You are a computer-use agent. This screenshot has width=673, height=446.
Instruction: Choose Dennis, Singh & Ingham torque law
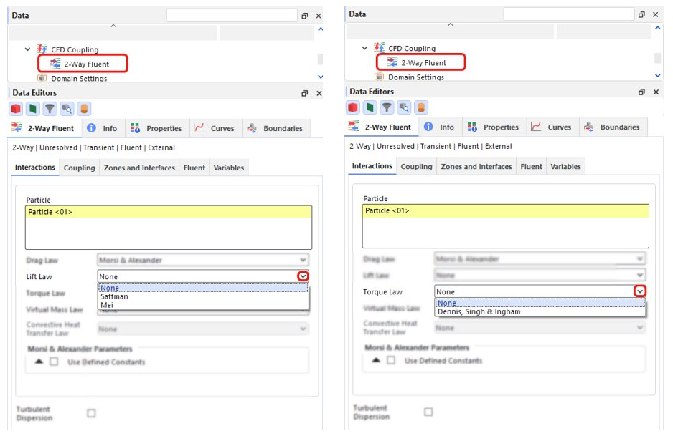click(x=479, y=311)
